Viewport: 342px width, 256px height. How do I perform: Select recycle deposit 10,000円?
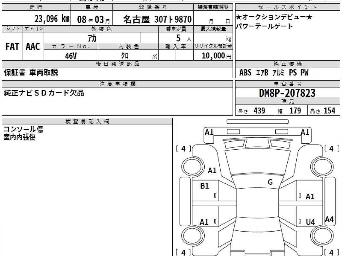tap(216, 56)
